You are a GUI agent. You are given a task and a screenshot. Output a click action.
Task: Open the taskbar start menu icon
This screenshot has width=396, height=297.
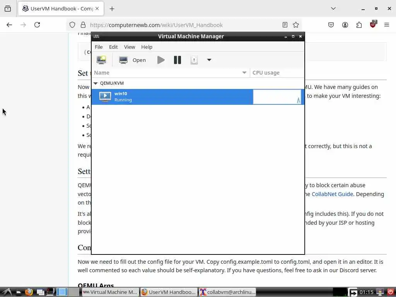pyautogui.click(x=7, y=292)
